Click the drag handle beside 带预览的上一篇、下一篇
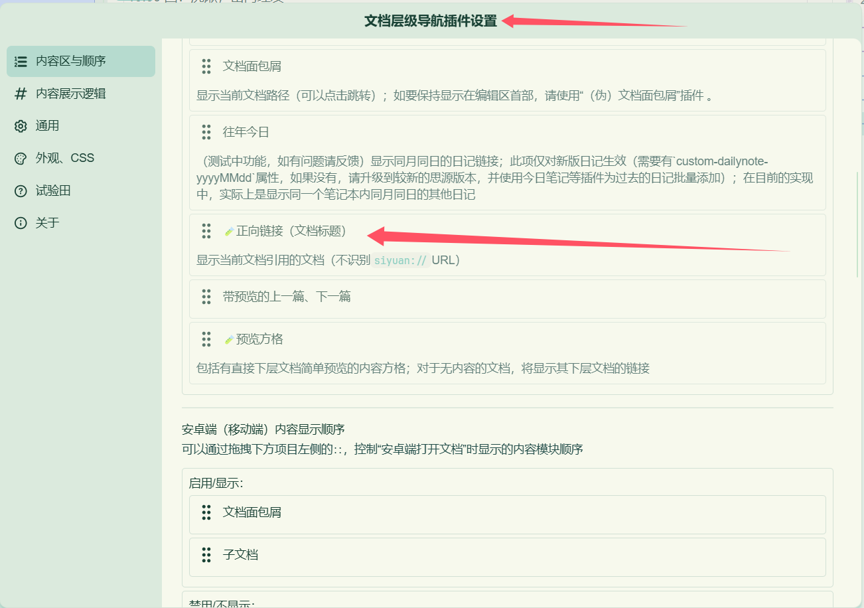864x608 pixels. 206,297
